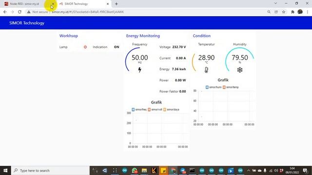312x175 pixels.
Task: Toggle the simor/volt legend swatch
Action: point(149,109)
